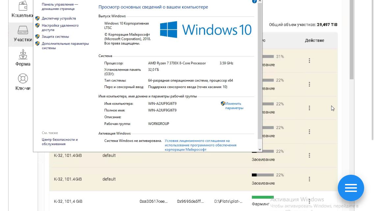Click the blue round hamburger menu button
Image resolution: width=374 pixels, height=211 pixels.
click(x=351, y=188)
